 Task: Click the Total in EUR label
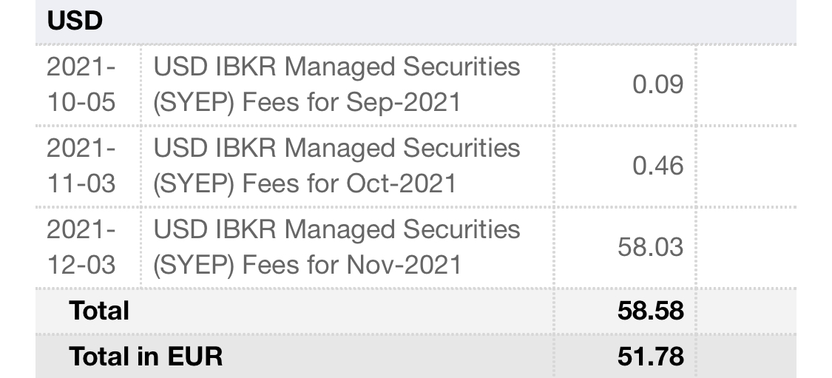146,357
